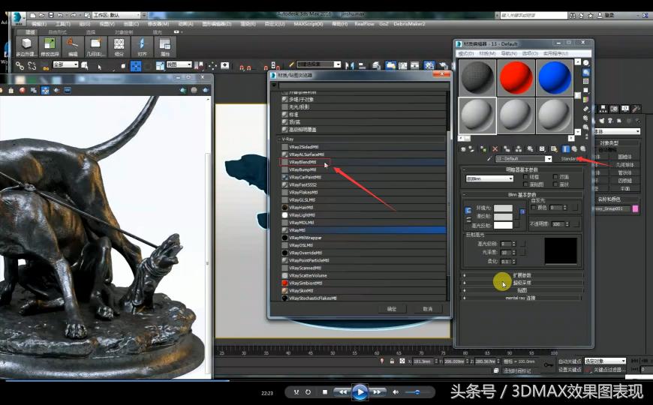The height and width of the screenshot is (405, 653).
Task: Select the highlighted Select and Move tool
Action: [x=136, y=66]
